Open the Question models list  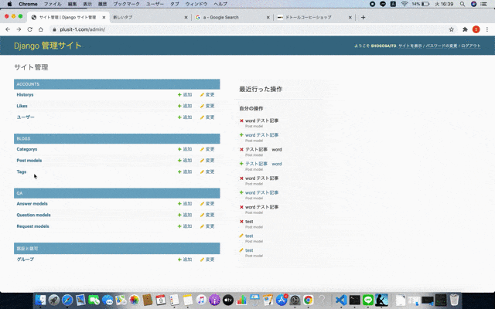(x=33, y=215)
